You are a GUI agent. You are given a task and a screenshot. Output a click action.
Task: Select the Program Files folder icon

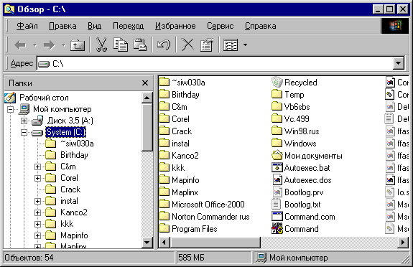click(164, 228)
